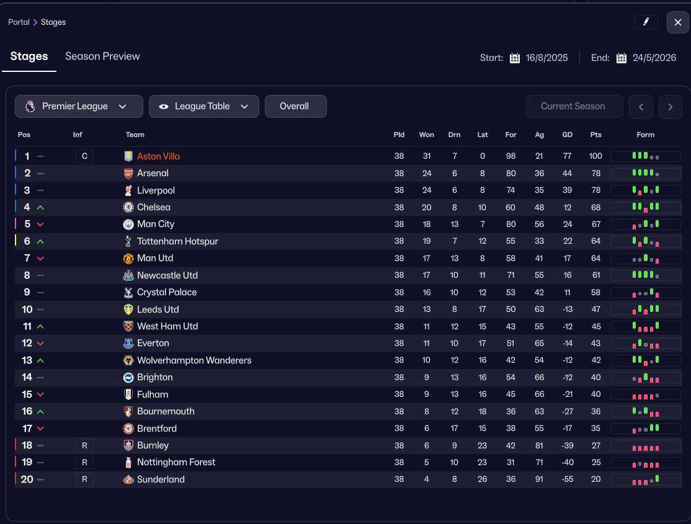Click the pencil edit icon
The width and height of the screenshot is (691, 524).
646,22
